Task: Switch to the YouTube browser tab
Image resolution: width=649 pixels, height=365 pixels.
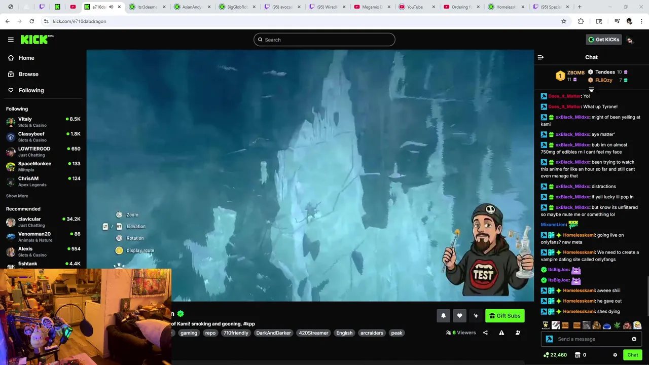Action: pyautogui.click(x=417, y=7)
